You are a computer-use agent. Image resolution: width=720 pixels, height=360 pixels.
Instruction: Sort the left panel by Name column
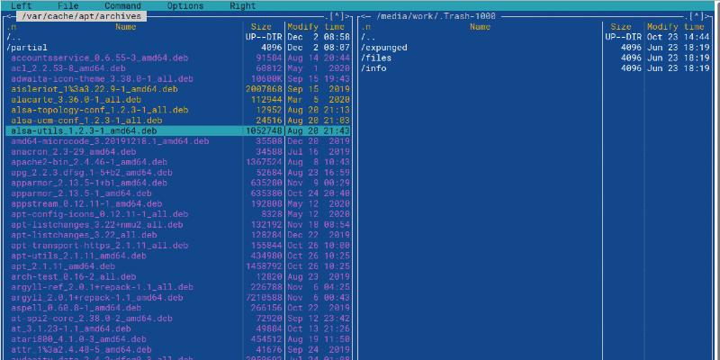tap(126, 27)
